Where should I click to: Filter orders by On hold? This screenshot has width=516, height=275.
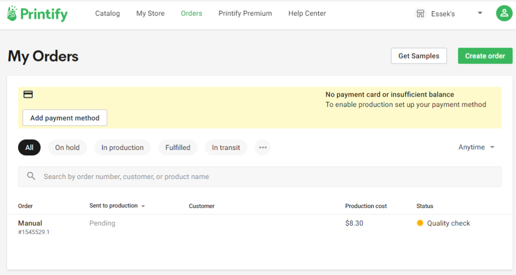click(68, 147)
